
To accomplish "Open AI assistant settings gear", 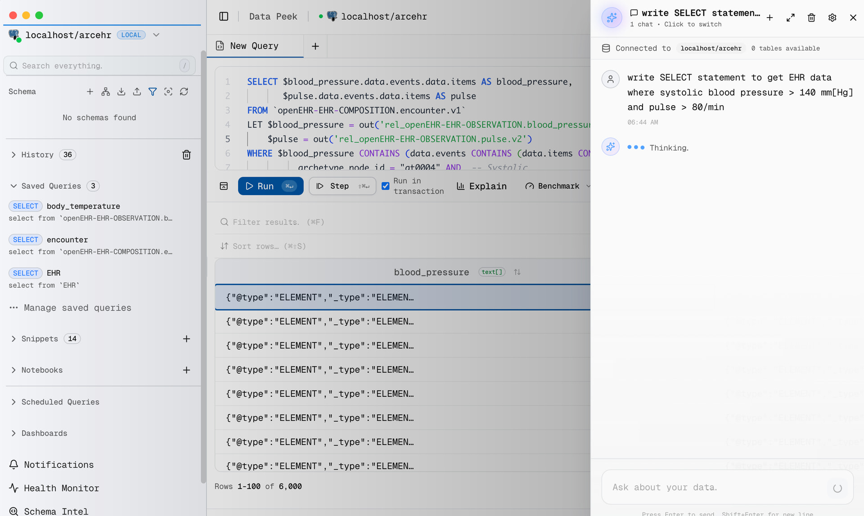I will click(x=832, y=18).
